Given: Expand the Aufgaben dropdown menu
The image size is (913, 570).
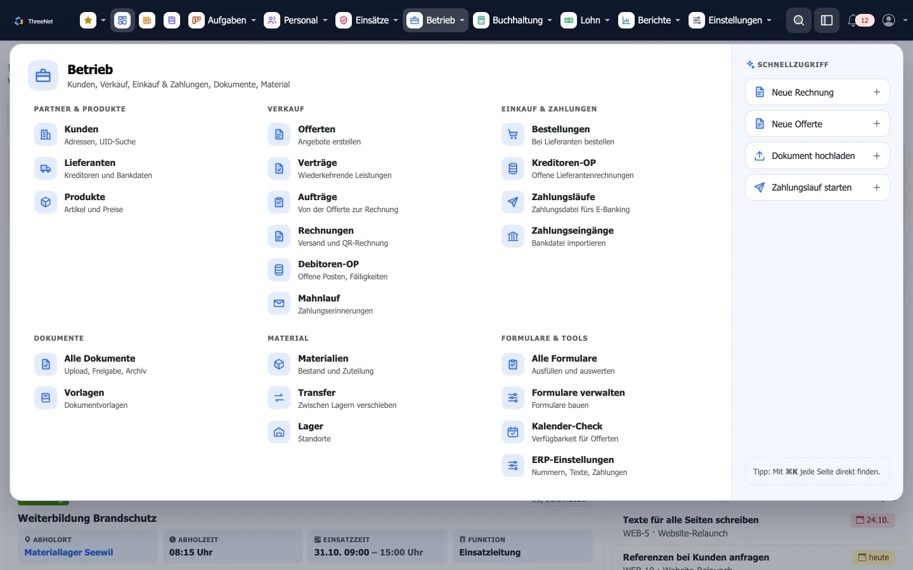Looking at the screenshot, I should tap(223, 20).
